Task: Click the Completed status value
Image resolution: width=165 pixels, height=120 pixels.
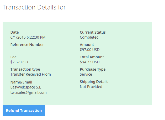Action: pyautogui.click(x=89, y=37)
